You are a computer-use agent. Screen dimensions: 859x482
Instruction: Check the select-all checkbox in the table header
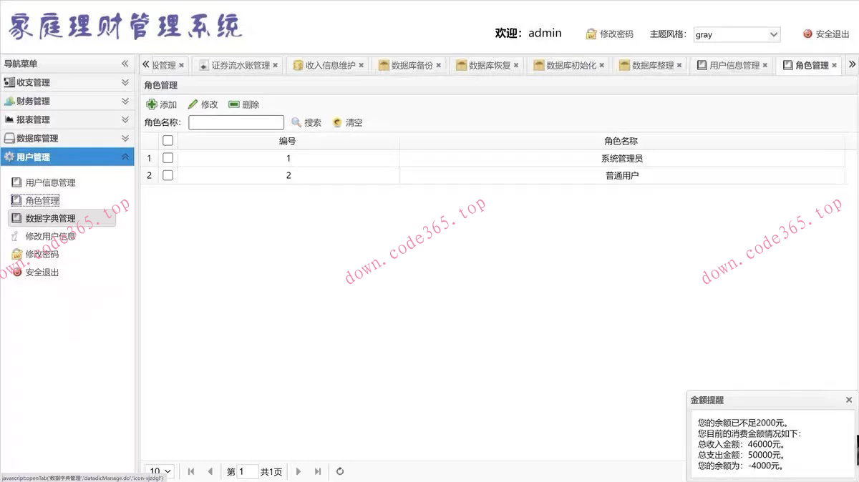click(x=167, y=140)
